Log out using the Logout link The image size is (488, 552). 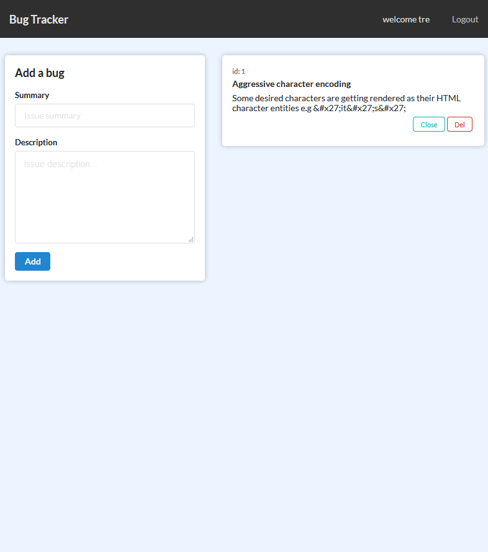pos(464,19)
